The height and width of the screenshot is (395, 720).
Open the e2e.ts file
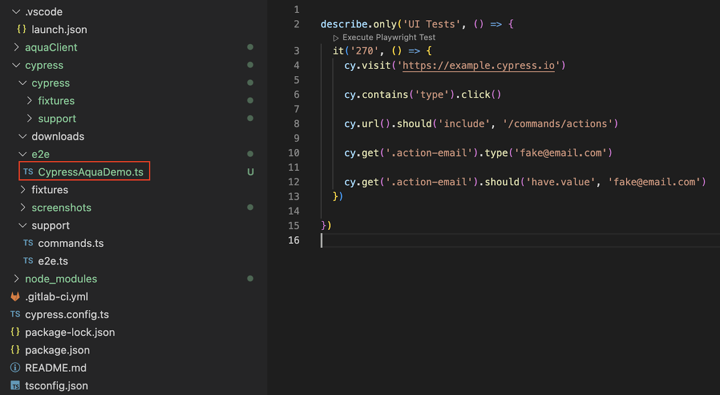(x=53, y=261)
